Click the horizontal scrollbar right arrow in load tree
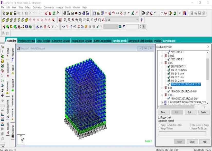212x151 pixels. [x=205, y=107]
